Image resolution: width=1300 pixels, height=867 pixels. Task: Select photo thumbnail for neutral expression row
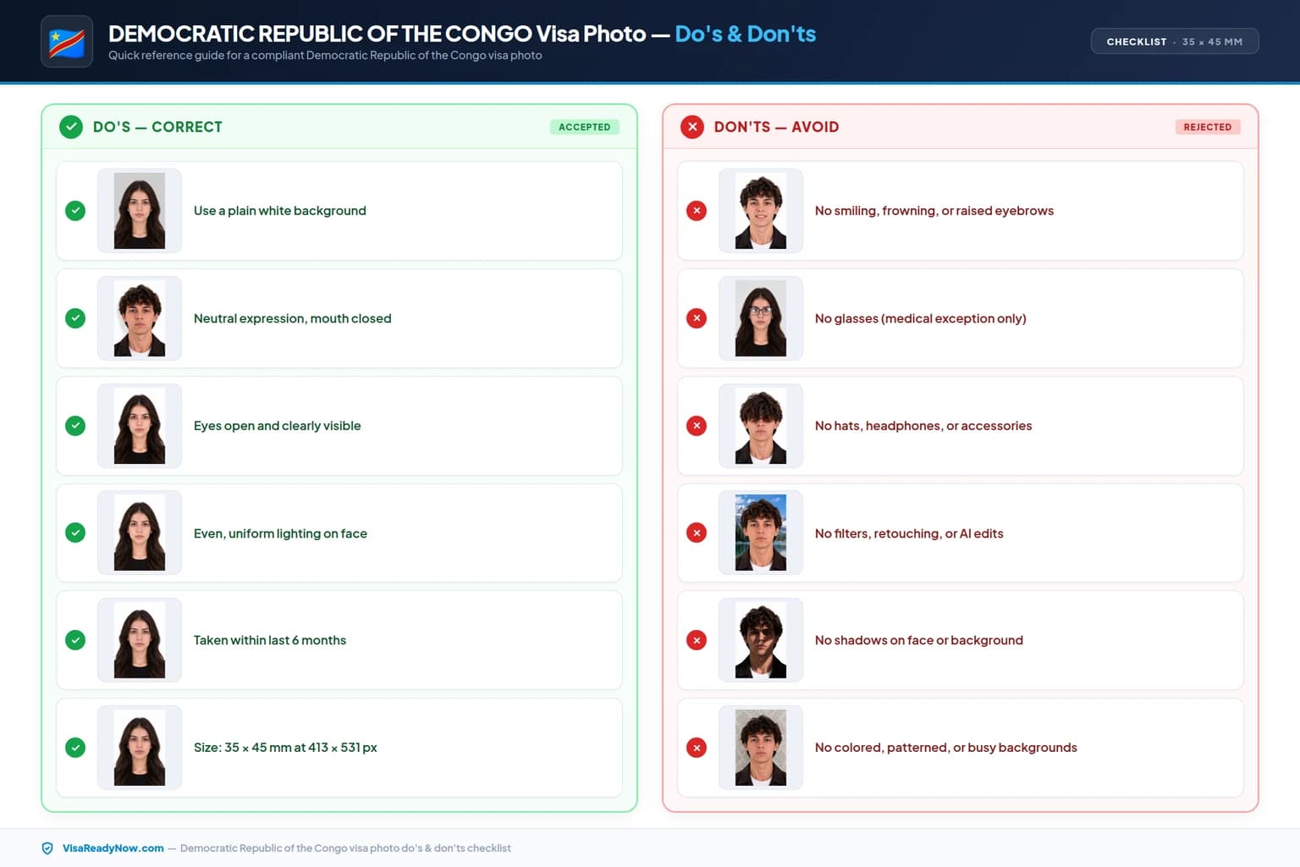[140, 318]
